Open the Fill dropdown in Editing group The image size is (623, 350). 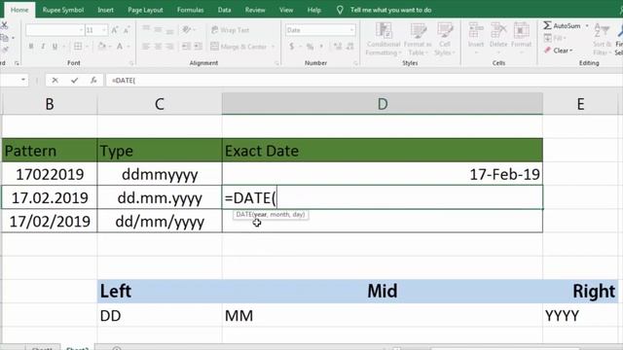(555, 38)
